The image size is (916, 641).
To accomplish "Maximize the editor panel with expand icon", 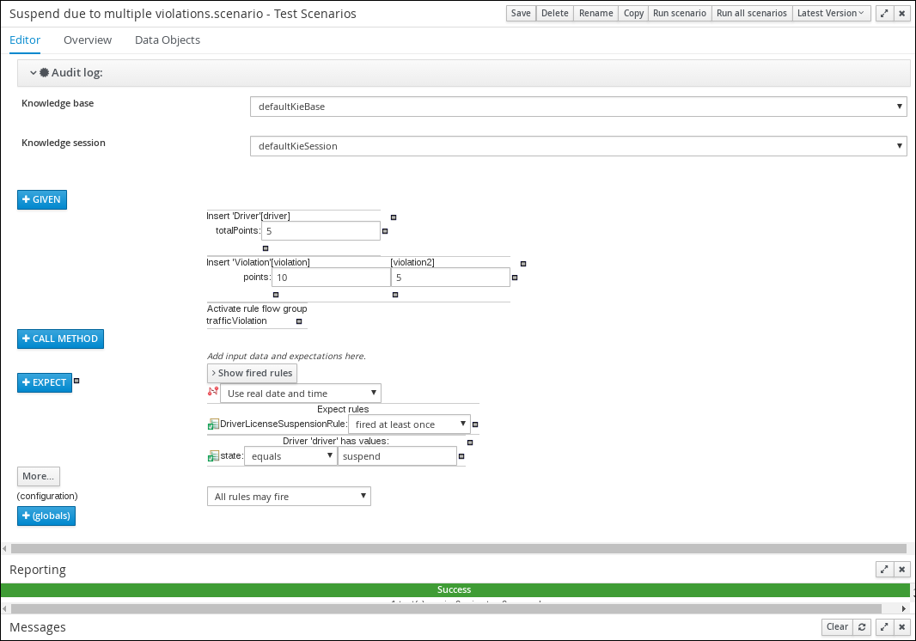I will 884,14.
